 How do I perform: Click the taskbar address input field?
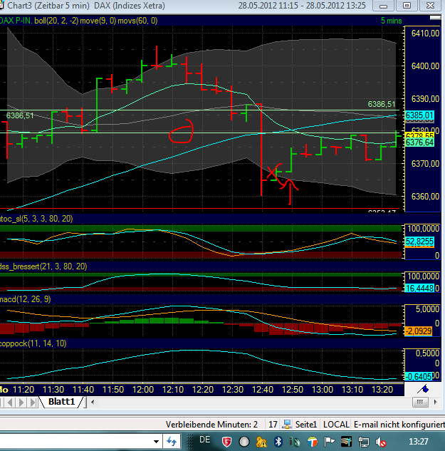[76, 442]
